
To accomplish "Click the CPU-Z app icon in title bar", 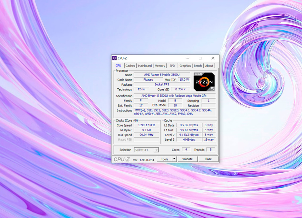I will [x=114, y=58].
